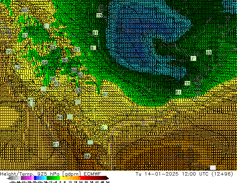Screen dimensions: 237x183
Task: Click the legend value '54' at the scale's end
Action: [x=108, y=182]
